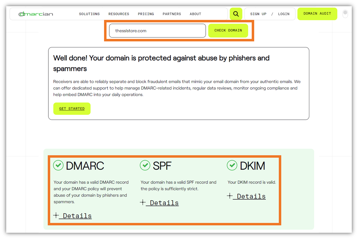Click the green checkmark next to SPF
Screen dimensions: 358x239
(145, 165)
